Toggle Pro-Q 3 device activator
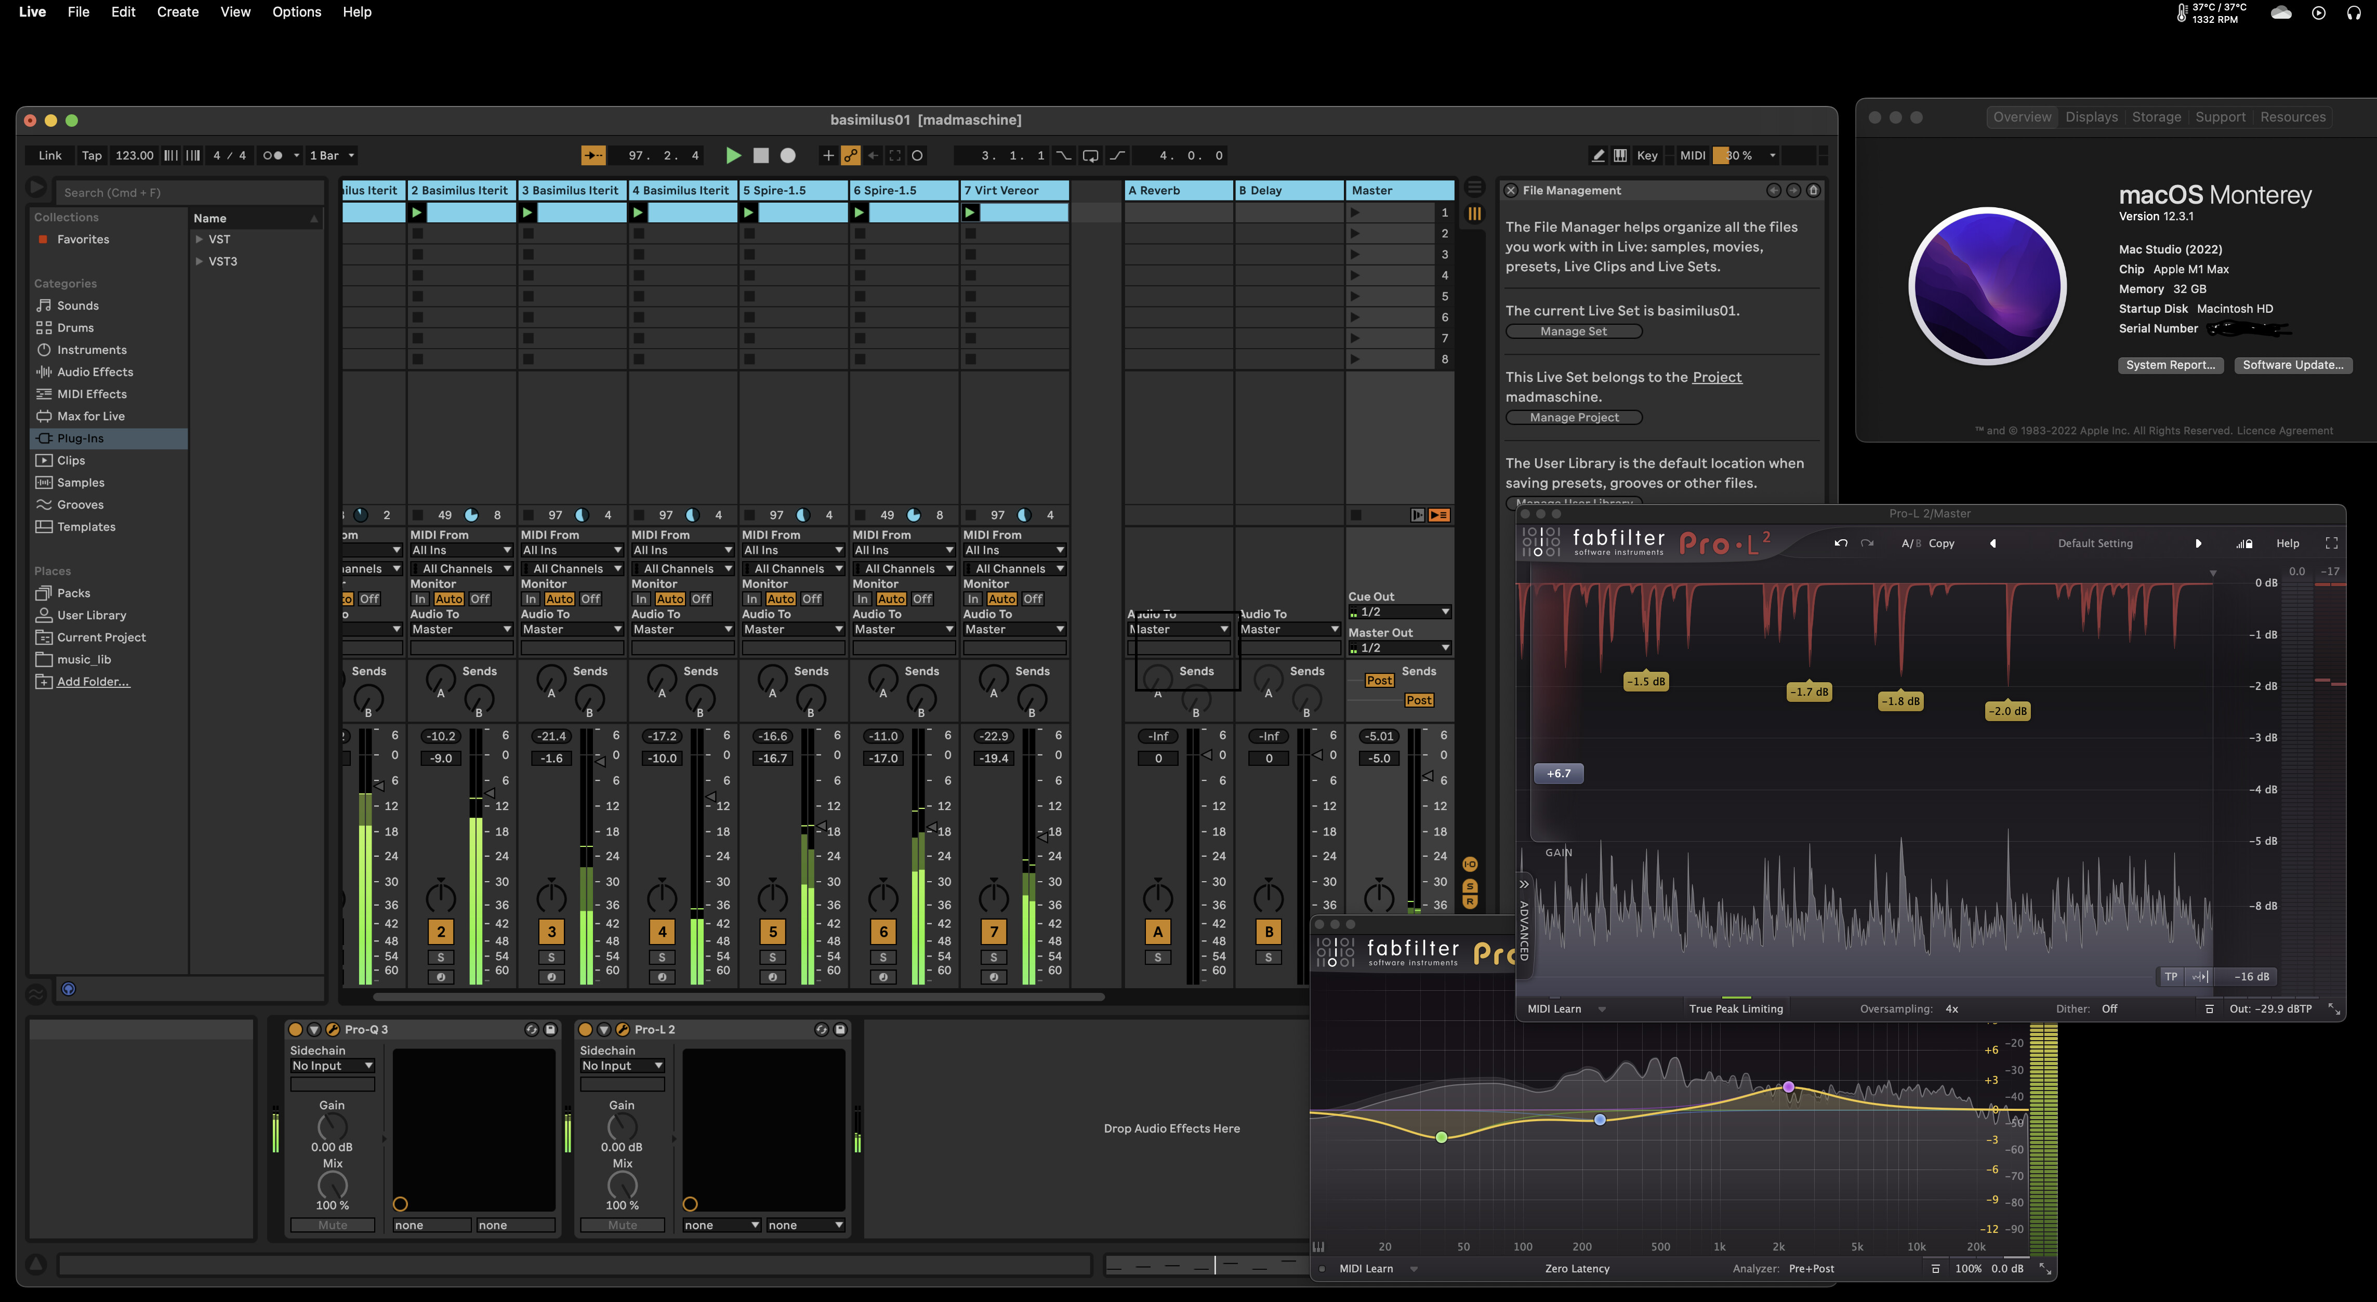The image size is (2377, 1302). 295,1029
